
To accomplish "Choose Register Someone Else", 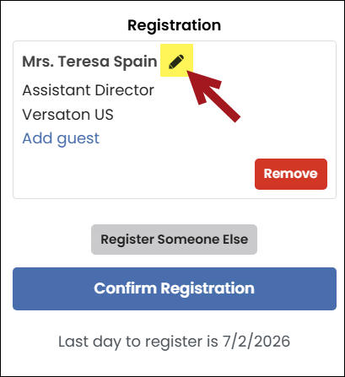I will (x=174, y=240).
